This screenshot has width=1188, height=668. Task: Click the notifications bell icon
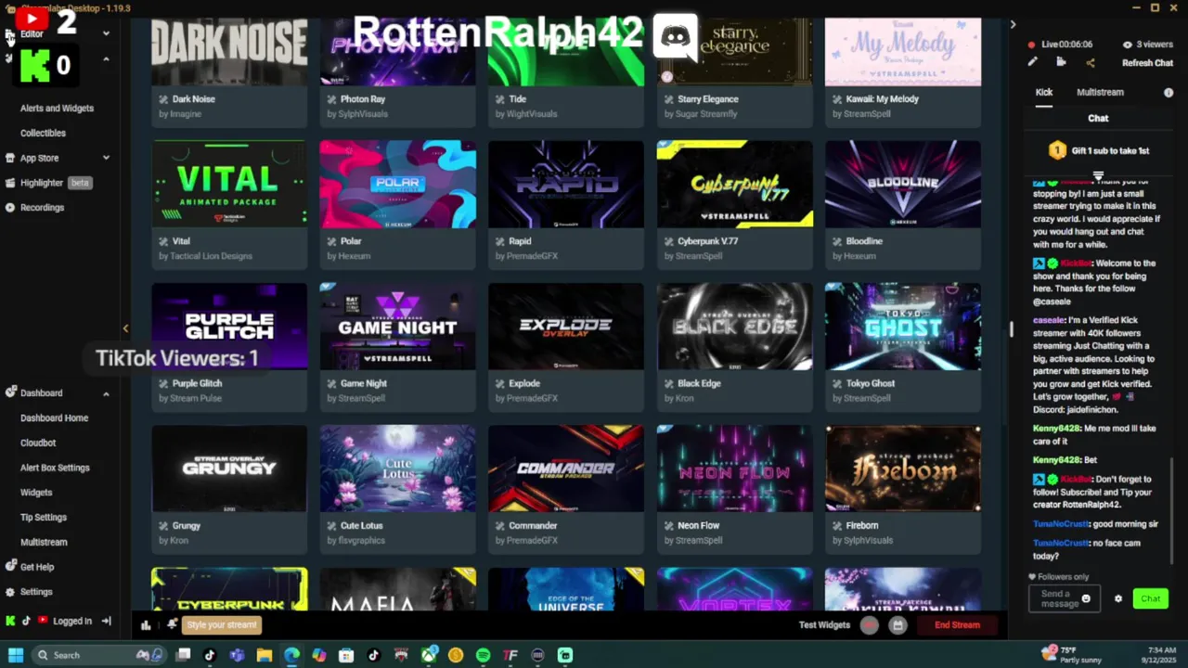pyautogui.click(x=172, y=624)
